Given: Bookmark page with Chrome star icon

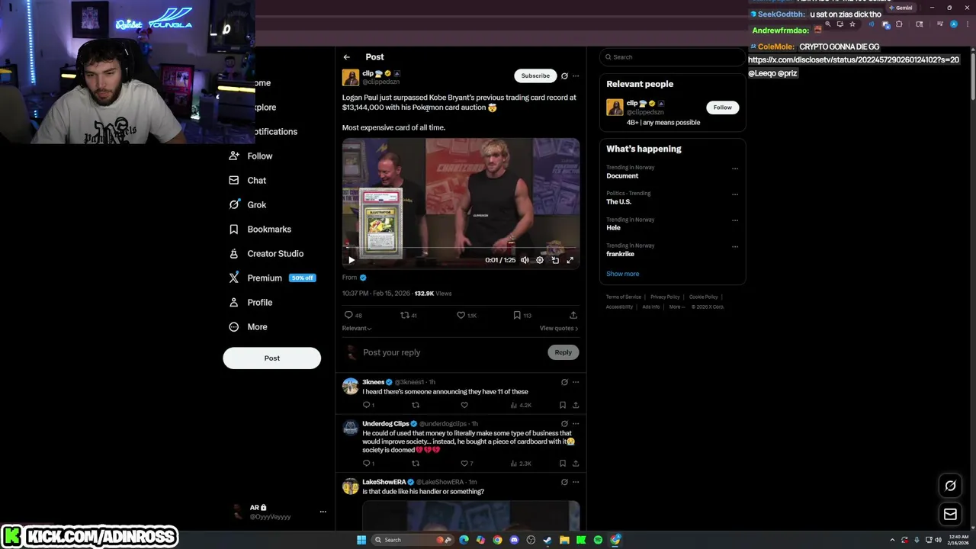Looking at the screenshot, I should [x=852, y=24].
